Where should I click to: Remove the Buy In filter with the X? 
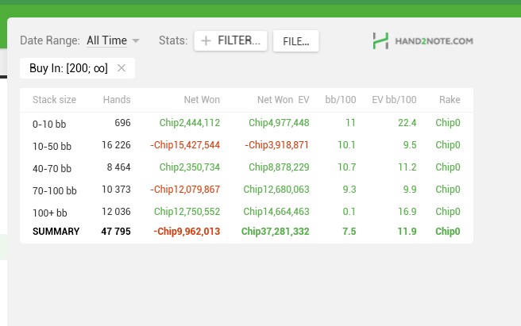tap(122, 68)
